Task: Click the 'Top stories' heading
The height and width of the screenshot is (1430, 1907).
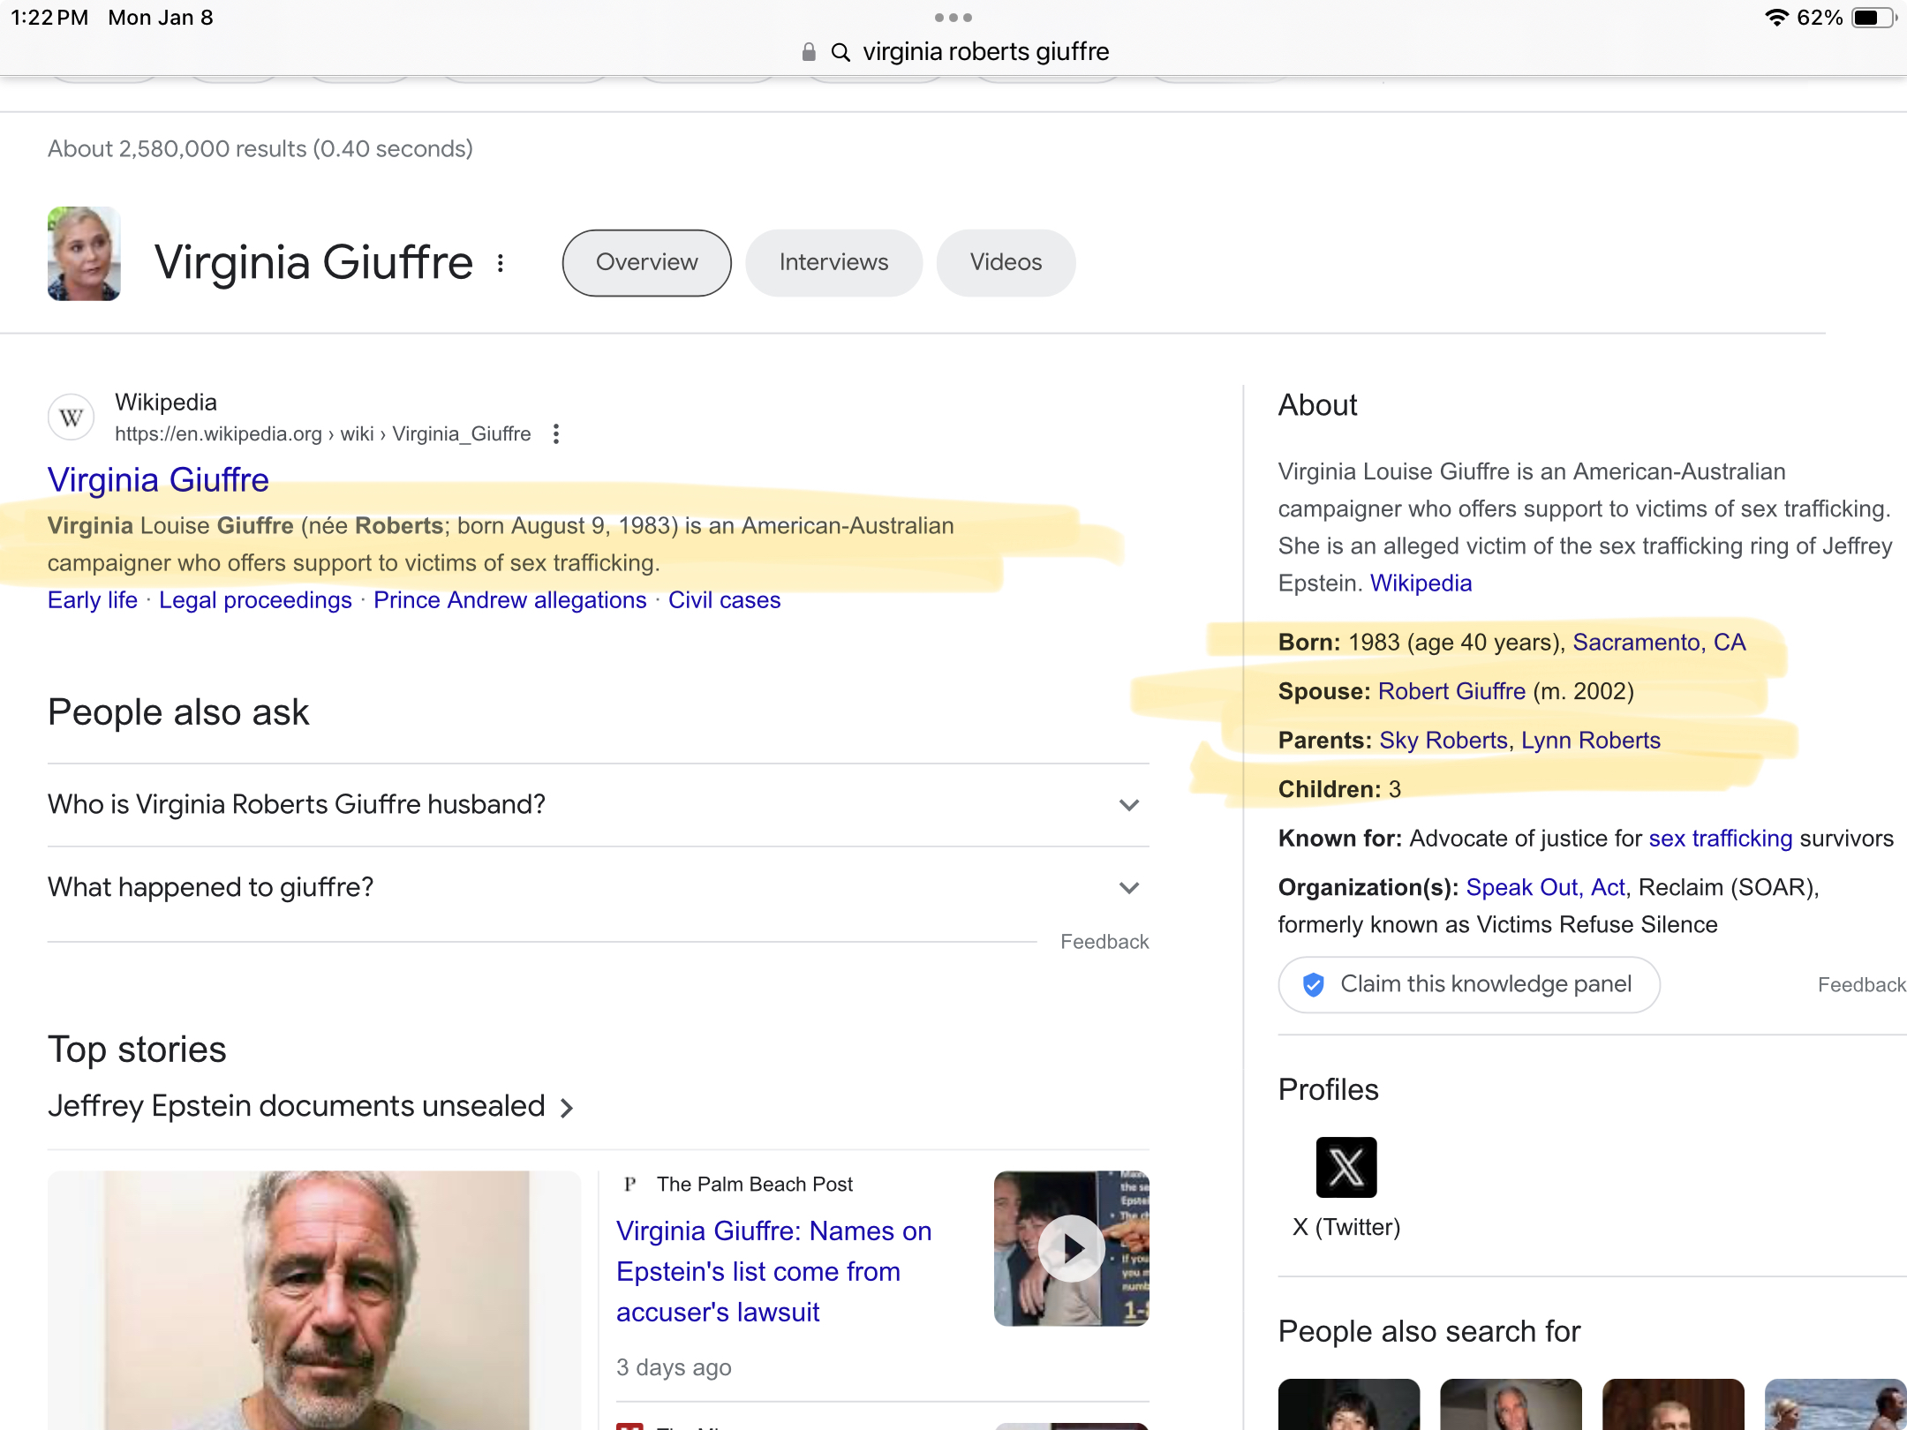Action: click(137, 1050)
